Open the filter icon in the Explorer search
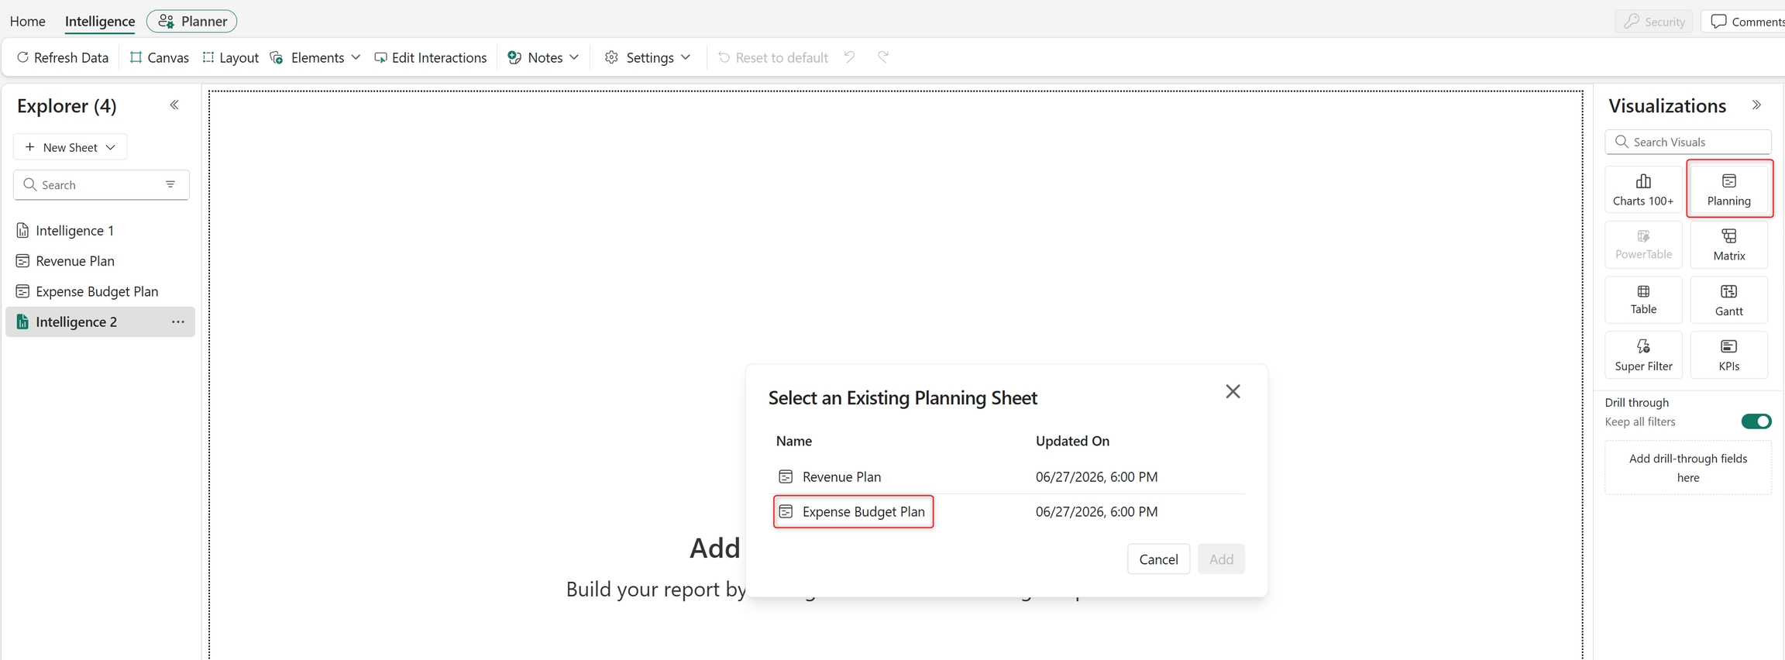Image resolution: width=1785 pixels, height=660 pixels. [x=170, y=184]
